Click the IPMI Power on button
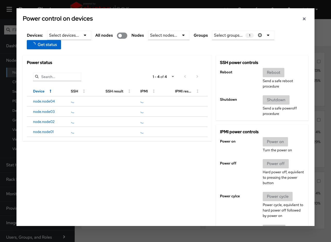331x242 pixels. 275,142
